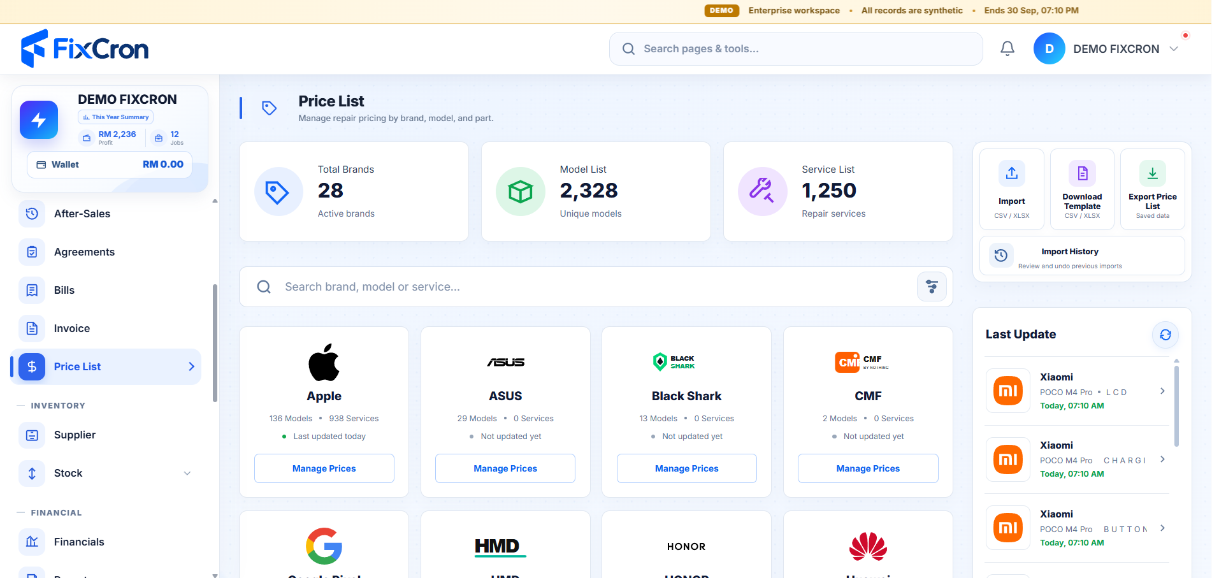Expand the Stock sidebar submenu
This screenshot has height=578, width=1212.
[187, 473]
